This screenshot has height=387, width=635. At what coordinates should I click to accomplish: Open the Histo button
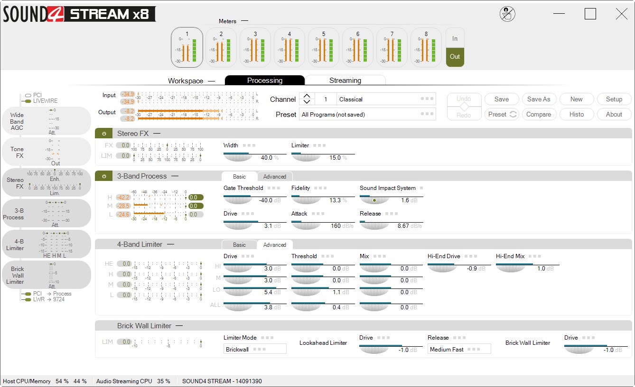[x=577, y=114]
